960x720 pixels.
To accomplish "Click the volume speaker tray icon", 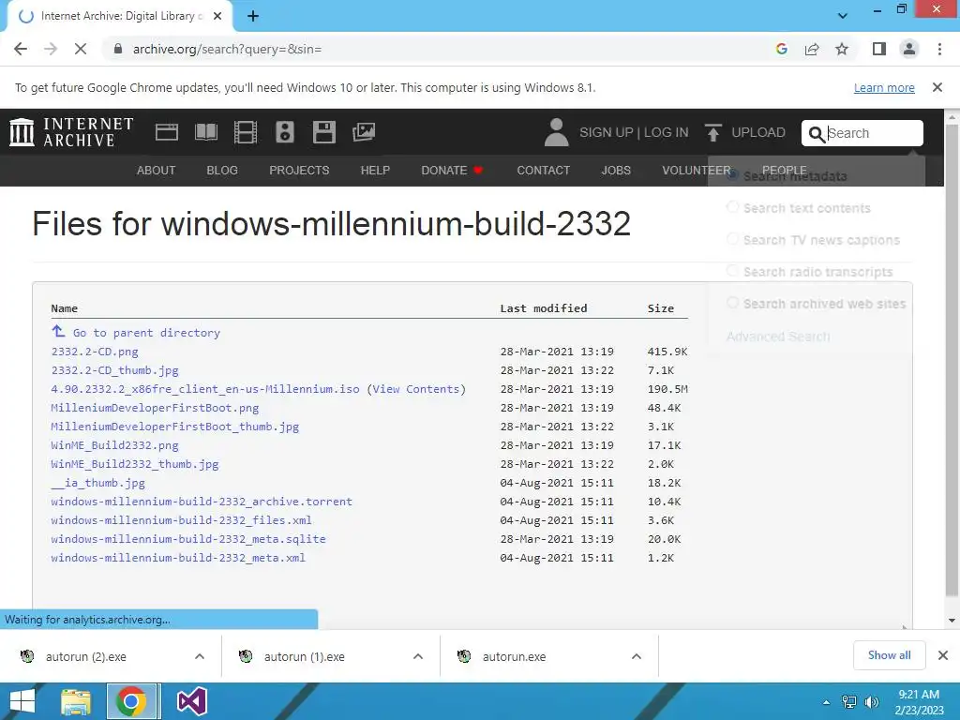I will point(872,702).
